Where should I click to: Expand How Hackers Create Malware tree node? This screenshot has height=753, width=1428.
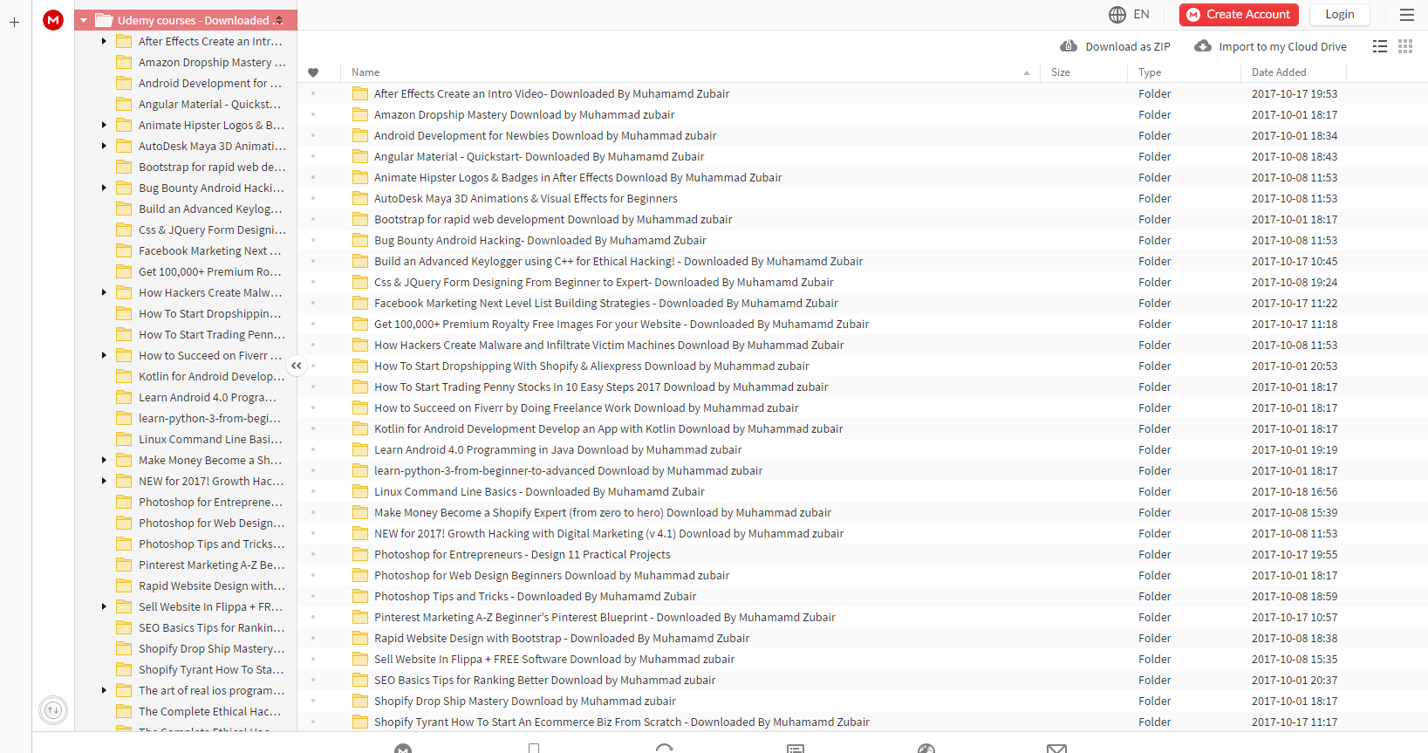pos(104,292)
